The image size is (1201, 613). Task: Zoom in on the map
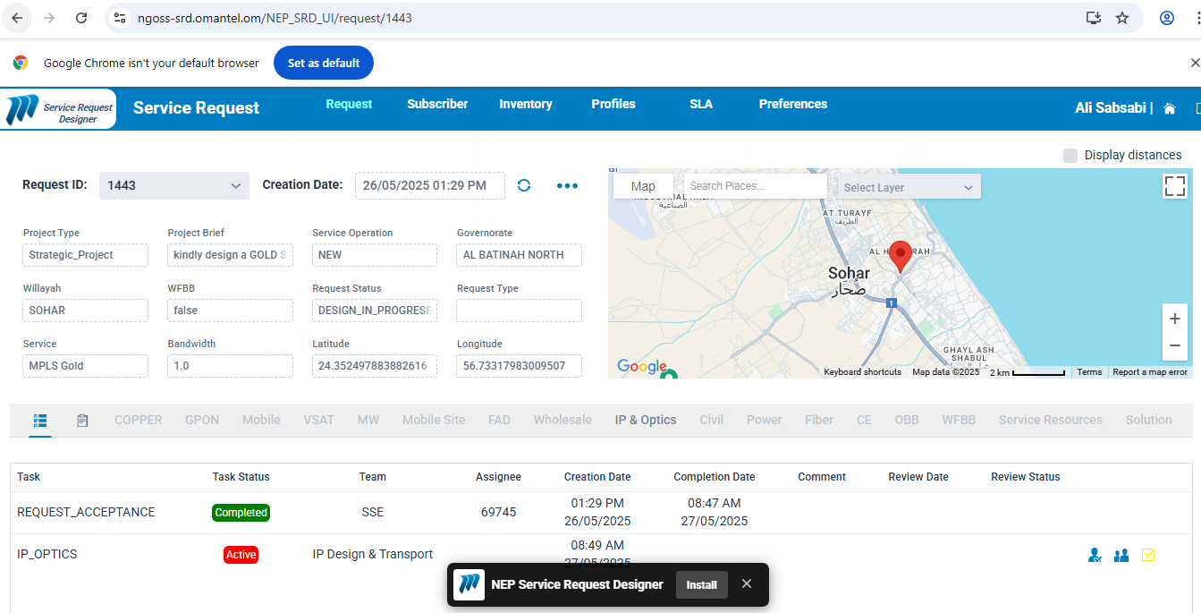tap(1174, 319)
